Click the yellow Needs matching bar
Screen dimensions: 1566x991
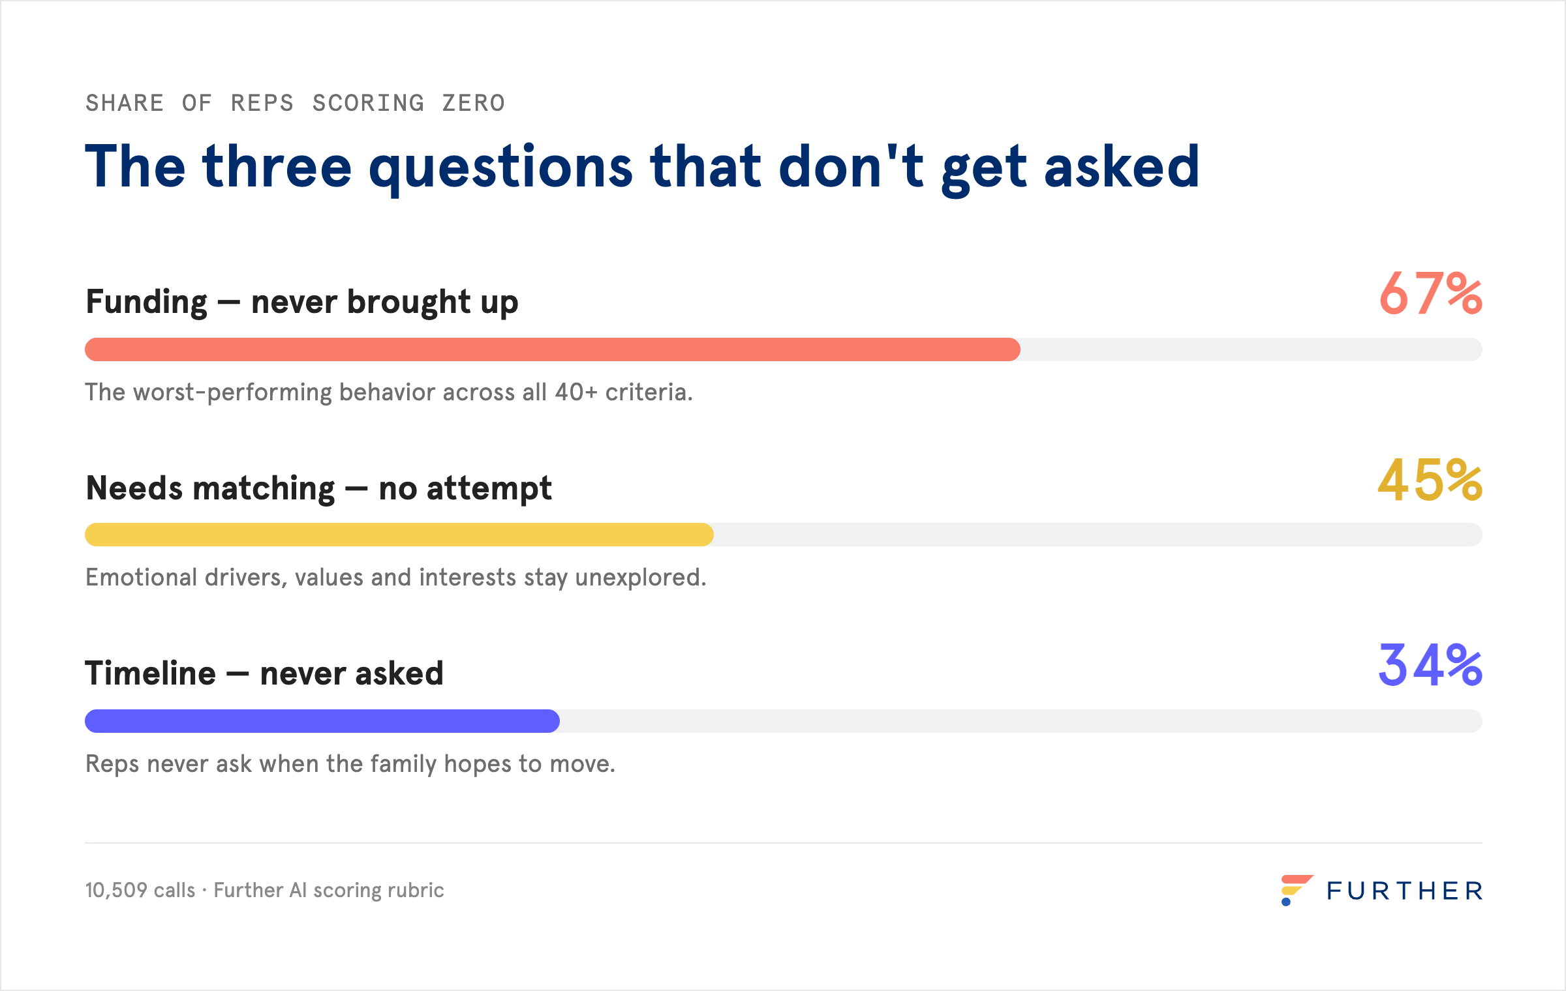click(x=399, y=535)
